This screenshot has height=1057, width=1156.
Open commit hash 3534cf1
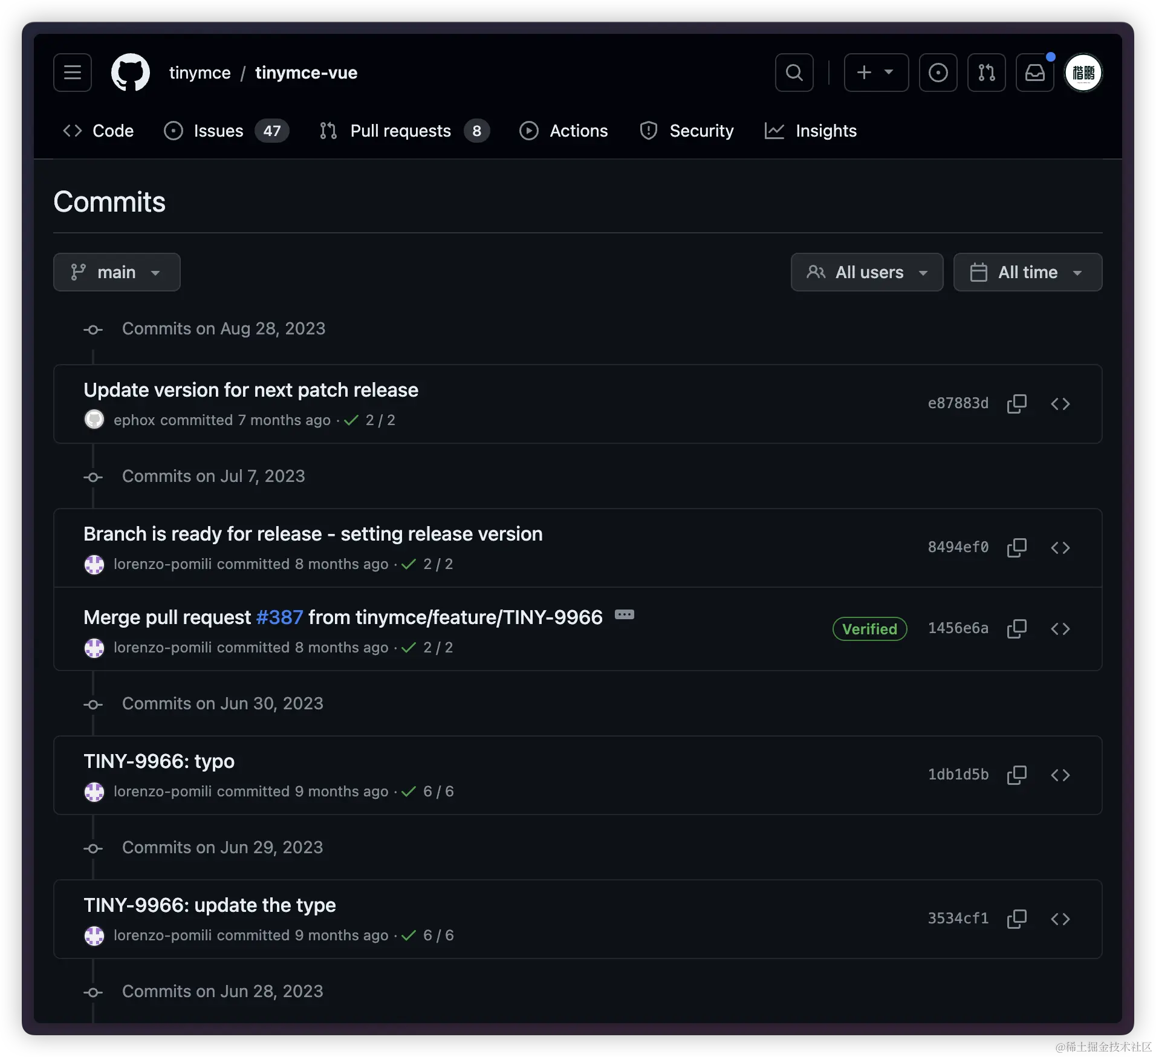(958, 919)
